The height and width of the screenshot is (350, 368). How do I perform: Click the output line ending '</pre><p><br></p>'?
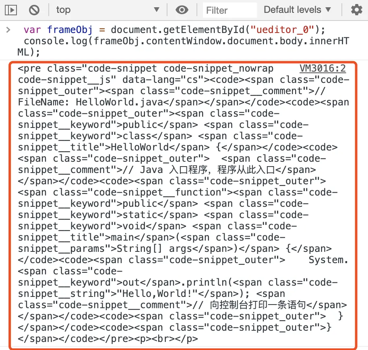coord(108,339)
